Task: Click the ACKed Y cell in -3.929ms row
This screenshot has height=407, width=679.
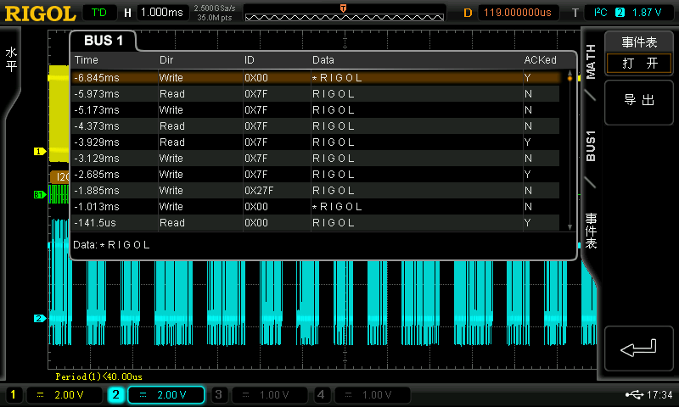Action: click(x=527, y=142)
